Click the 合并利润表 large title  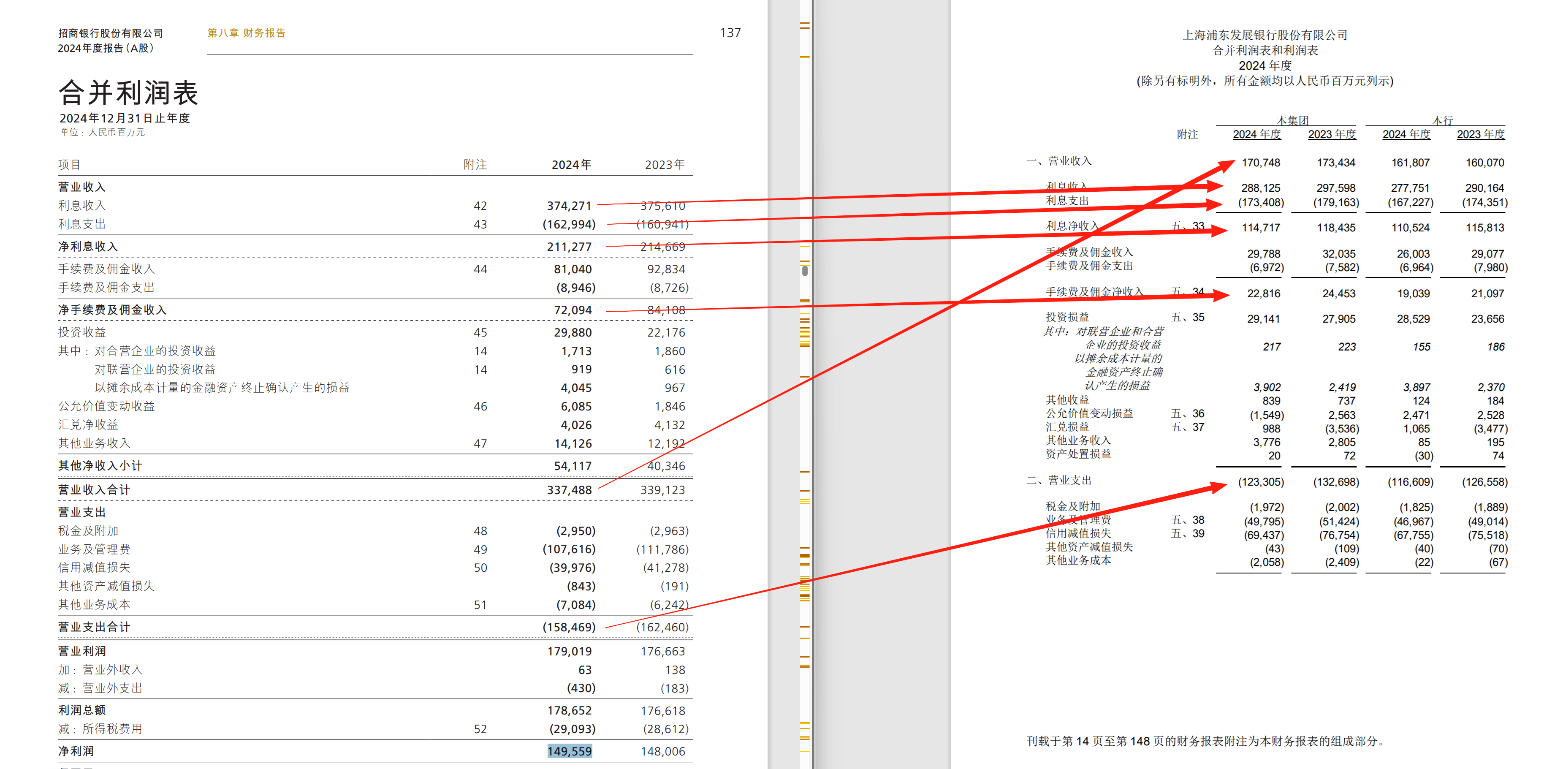[129, 93]
